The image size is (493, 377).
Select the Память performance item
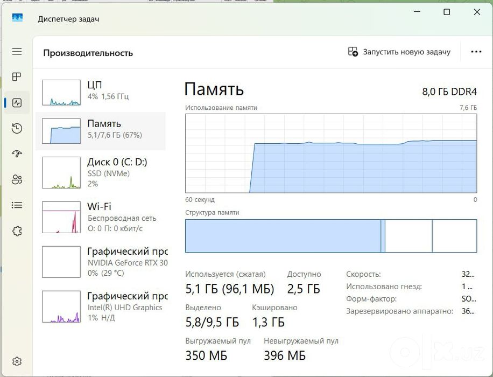pyautogui.click(x=101, y=131)
